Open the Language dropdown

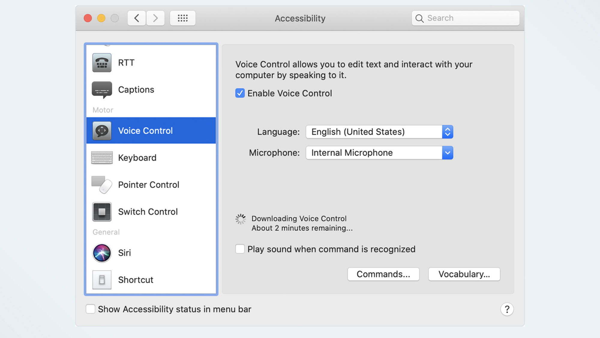coord(447,132)
